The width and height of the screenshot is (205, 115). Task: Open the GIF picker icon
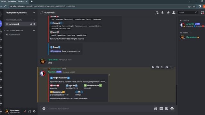161,109
